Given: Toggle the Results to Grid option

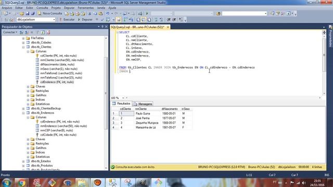Looking at the screenshot, I should [x=144, y=20].
